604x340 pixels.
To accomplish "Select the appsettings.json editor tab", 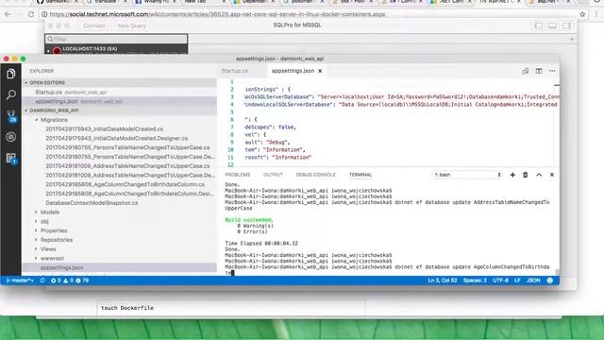I will (293, 71).
